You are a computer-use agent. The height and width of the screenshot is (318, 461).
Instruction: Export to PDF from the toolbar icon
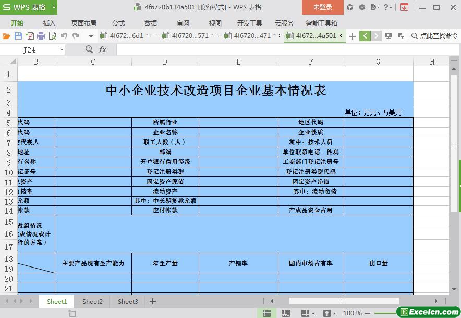click(29, 36)
